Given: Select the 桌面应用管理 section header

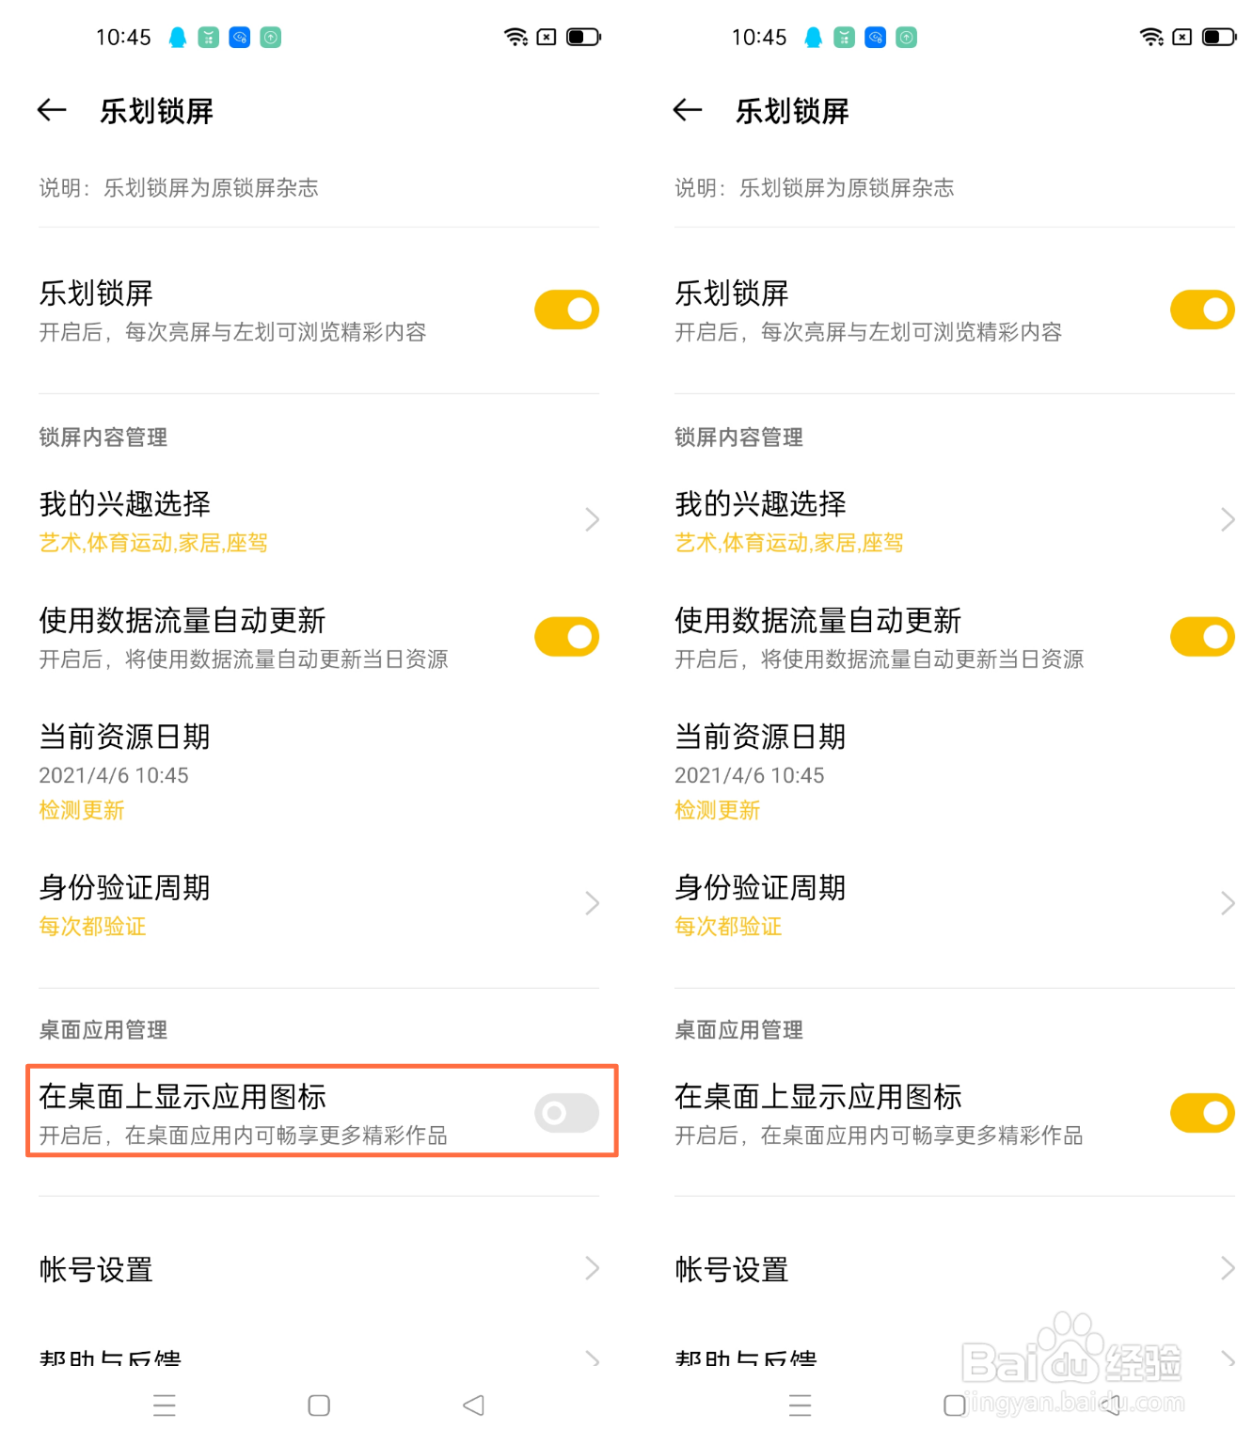Looking at the screenshot, I should click(102, 1029).
